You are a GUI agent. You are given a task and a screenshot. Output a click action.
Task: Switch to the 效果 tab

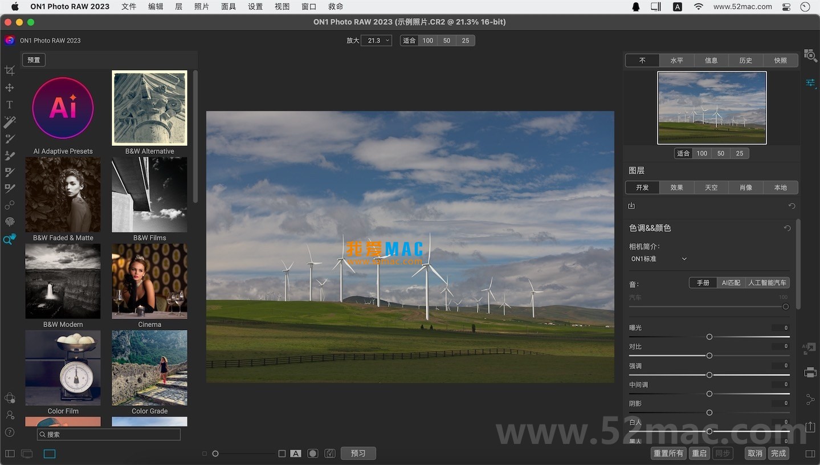[x=677, y=187]
